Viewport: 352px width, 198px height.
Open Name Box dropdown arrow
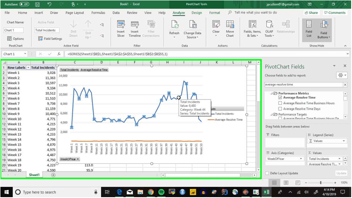tap(25, 54)
